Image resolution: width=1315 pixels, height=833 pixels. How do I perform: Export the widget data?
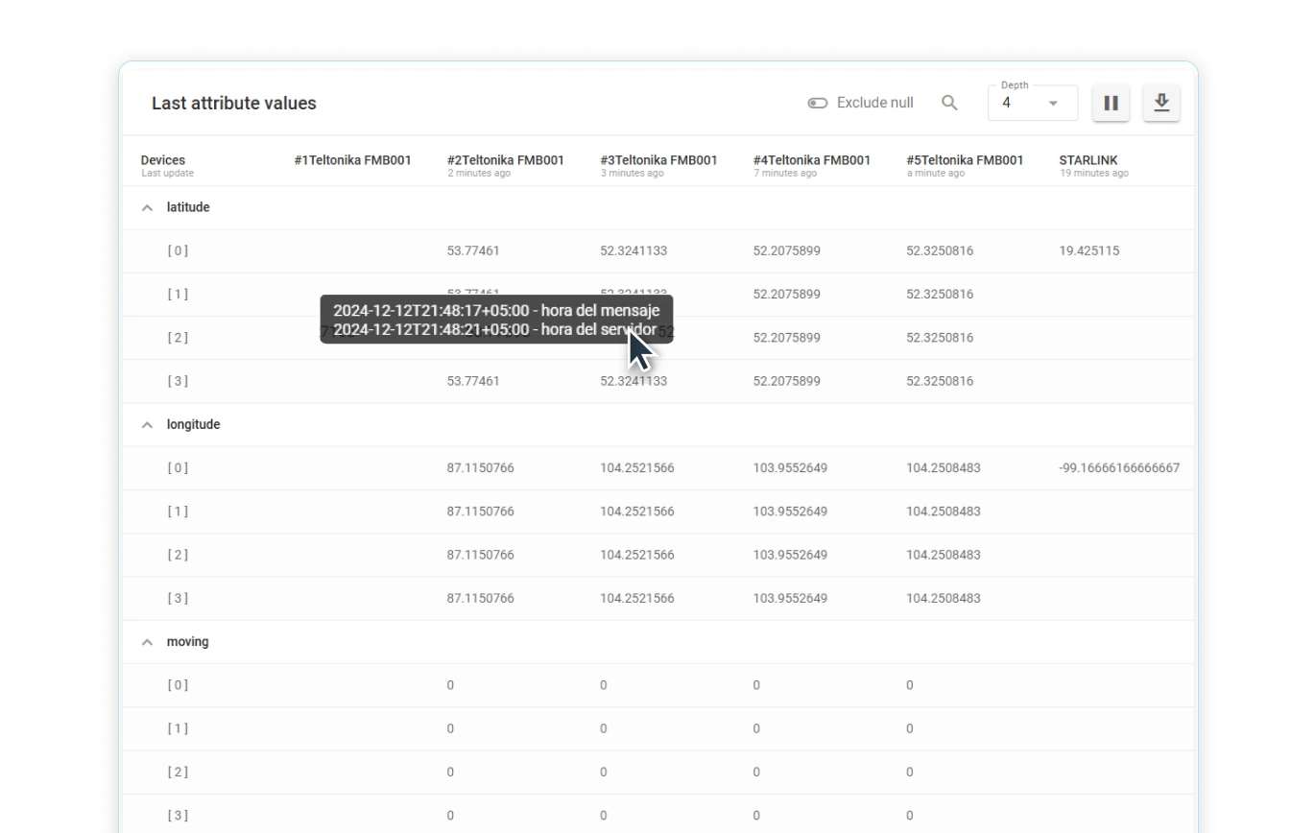[x=1161, y=103]
